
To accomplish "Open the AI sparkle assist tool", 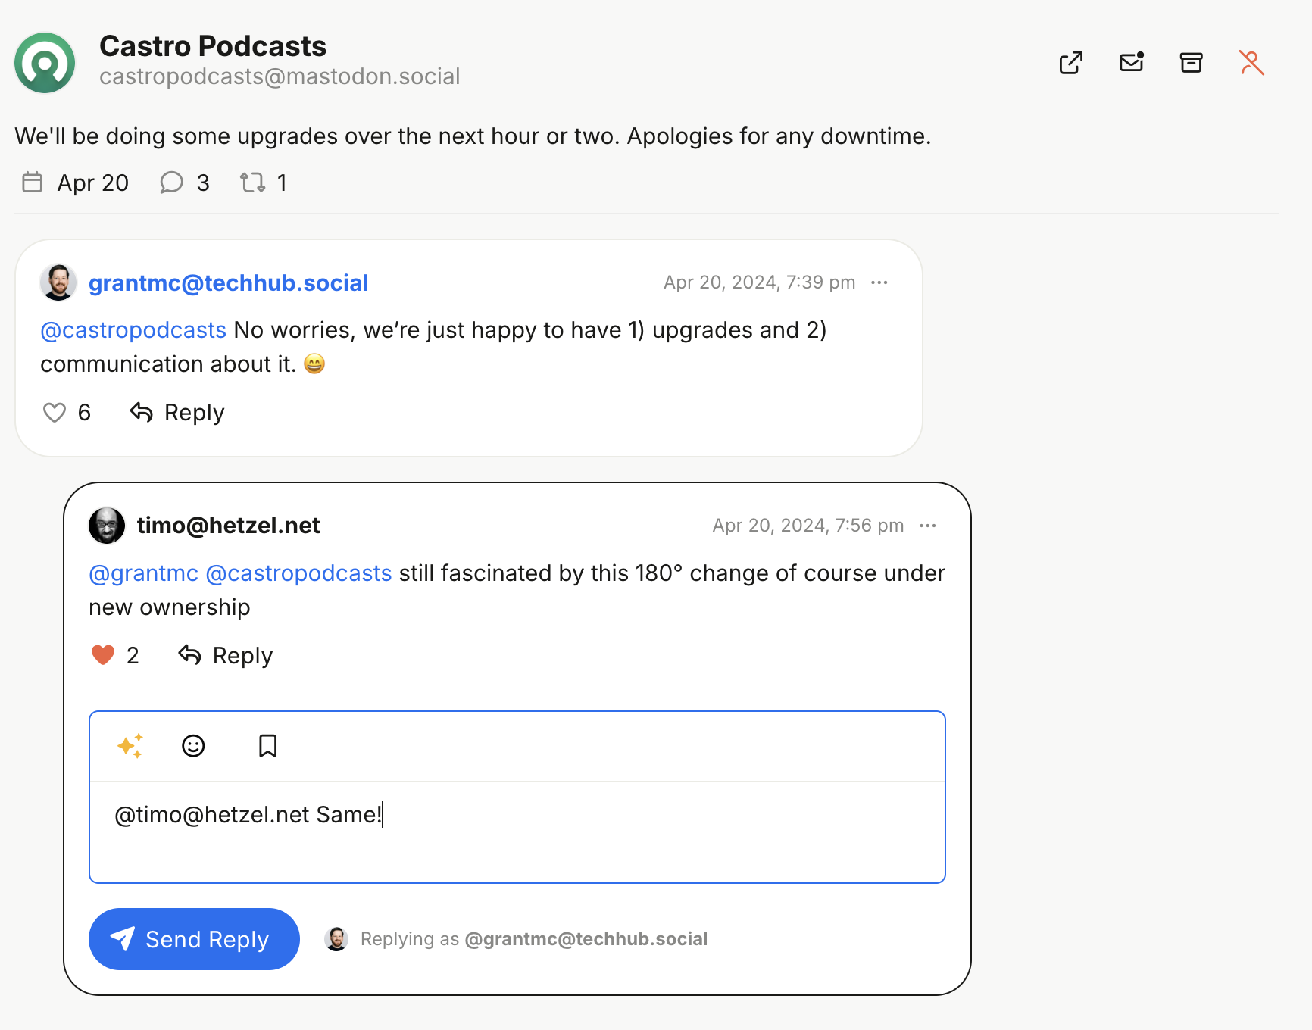I will pos(130,746).
